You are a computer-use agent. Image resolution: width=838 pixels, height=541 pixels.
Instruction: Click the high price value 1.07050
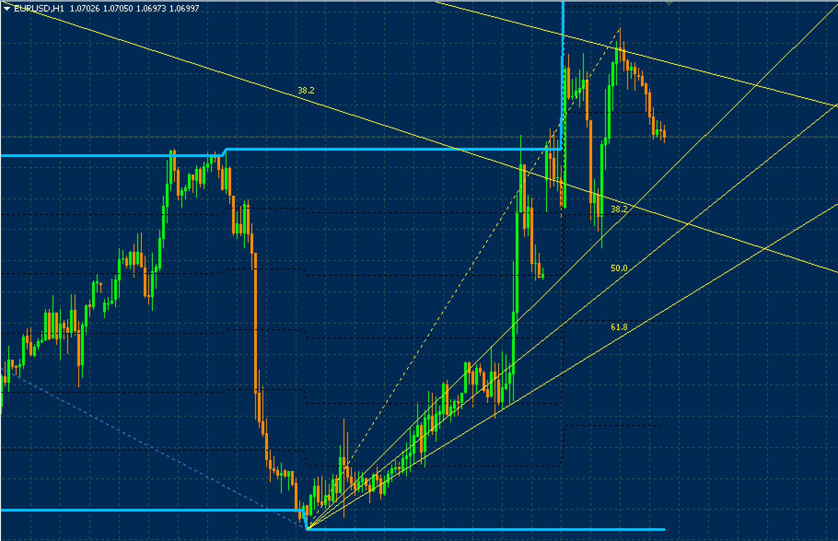coord(118,8)
